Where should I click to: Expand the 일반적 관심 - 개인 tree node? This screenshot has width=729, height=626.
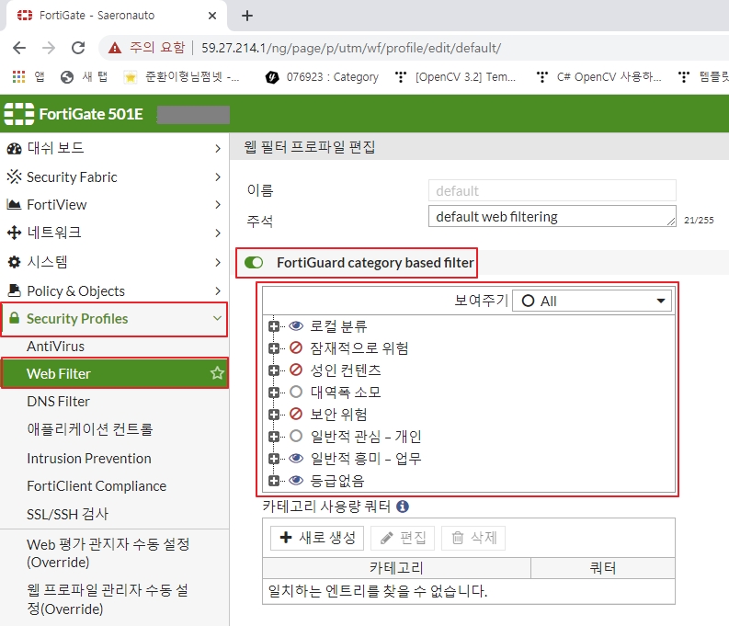(274, 437)
